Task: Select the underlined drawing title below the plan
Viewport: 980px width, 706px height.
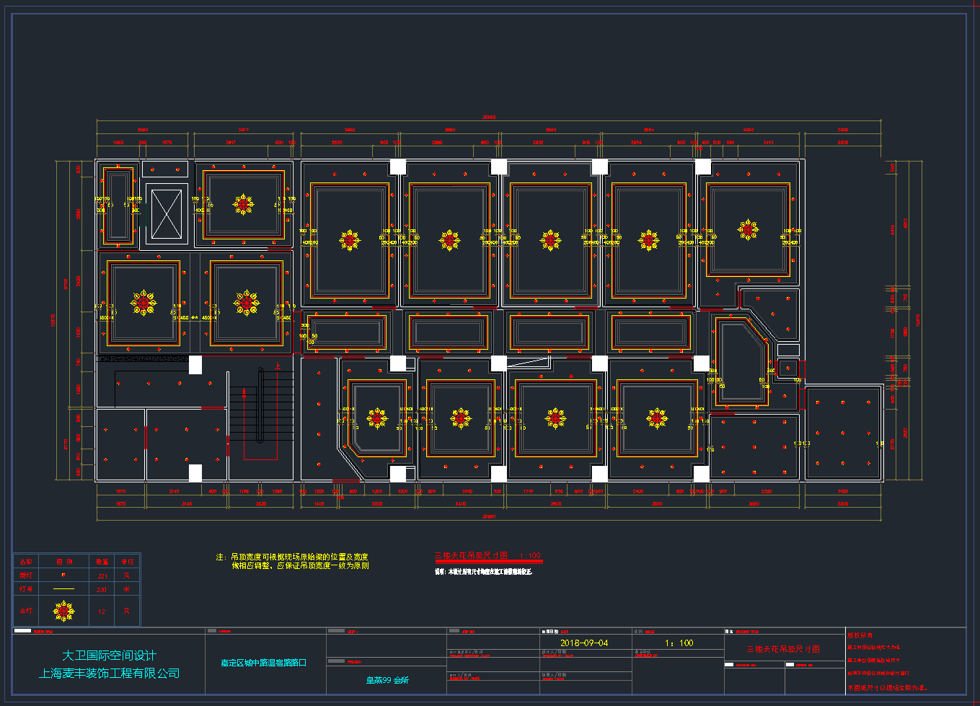Action: tap(472, 556)
